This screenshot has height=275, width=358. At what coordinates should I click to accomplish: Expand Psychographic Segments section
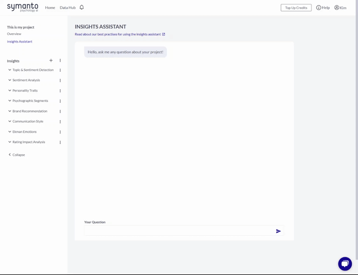pyautogui.click(x=9, y=101)
